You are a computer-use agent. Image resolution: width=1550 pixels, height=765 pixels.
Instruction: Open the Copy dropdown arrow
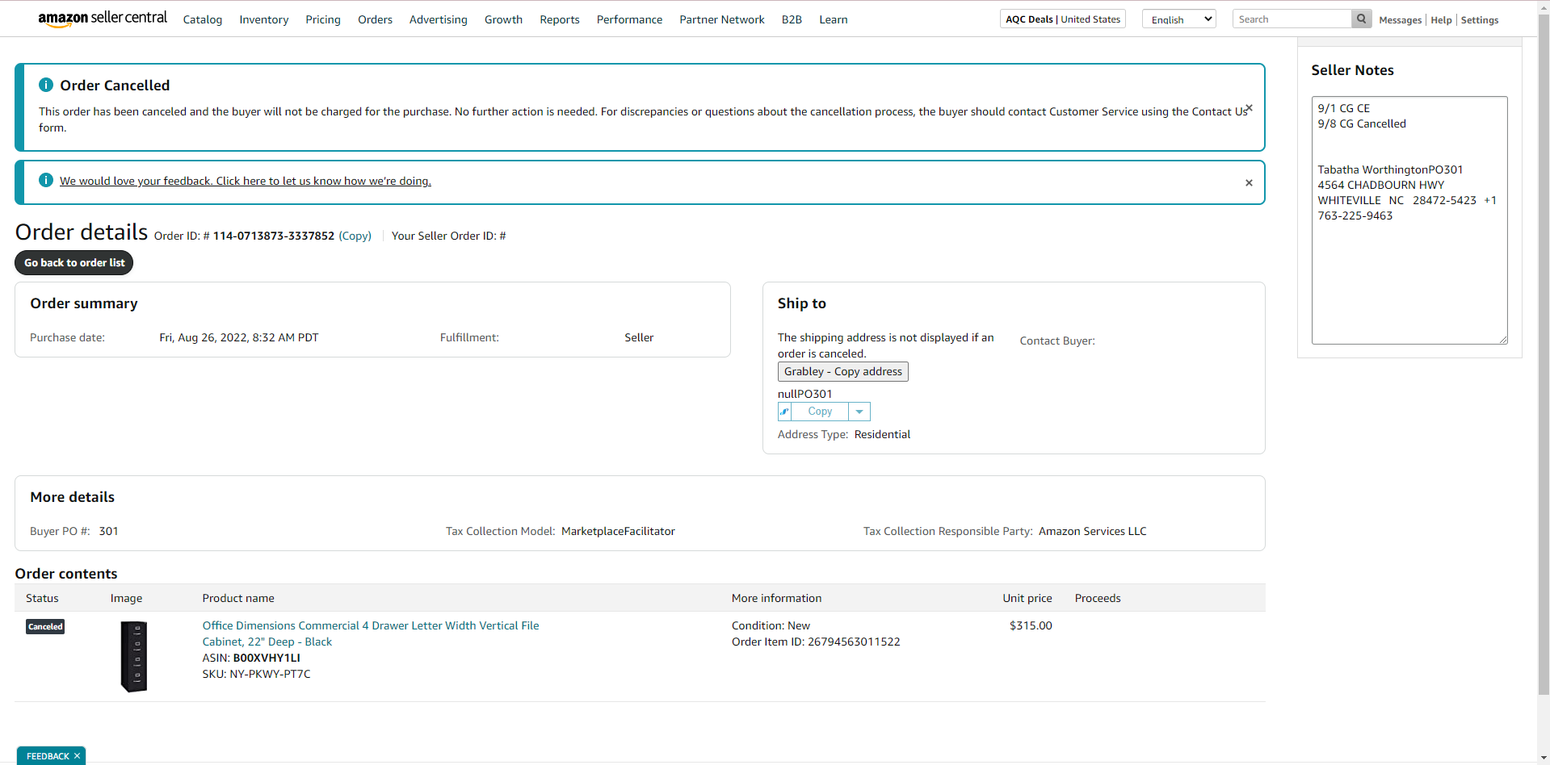click(x=859, y=412)
